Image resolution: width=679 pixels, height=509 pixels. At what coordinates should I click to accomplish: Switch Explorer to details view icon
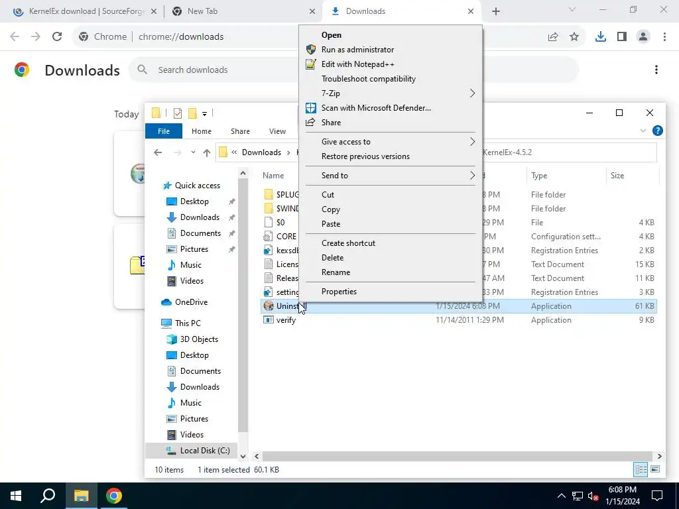(641, 470)
